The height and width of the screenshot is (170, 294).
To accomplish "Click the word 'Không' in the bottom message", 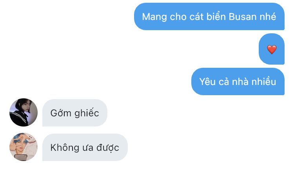I will 65,148.
